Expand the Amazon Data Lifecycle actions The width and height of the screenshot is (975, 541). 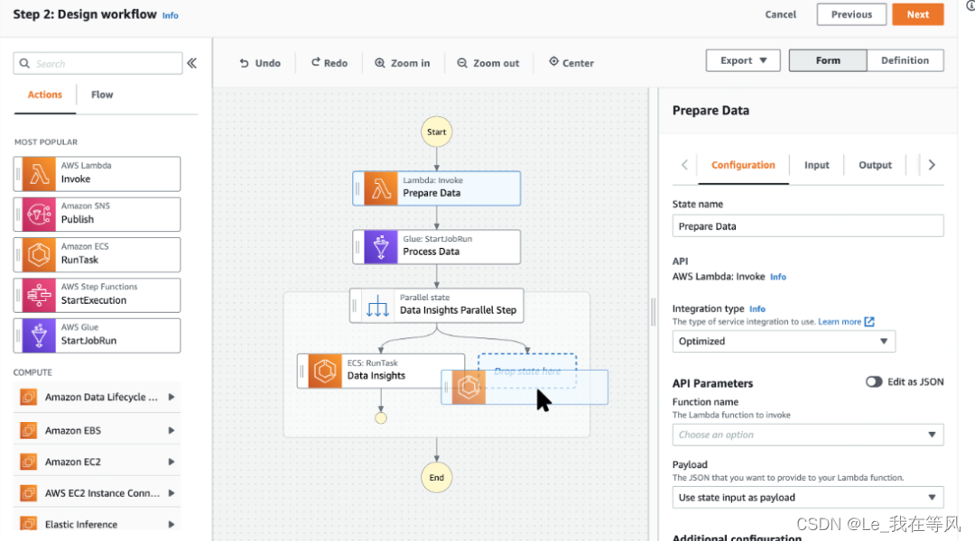click(x=171, y=397)
